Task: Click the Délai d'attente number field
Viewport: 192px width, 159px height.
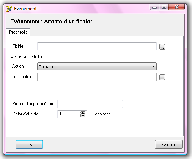Action: [x=69, y=114]
